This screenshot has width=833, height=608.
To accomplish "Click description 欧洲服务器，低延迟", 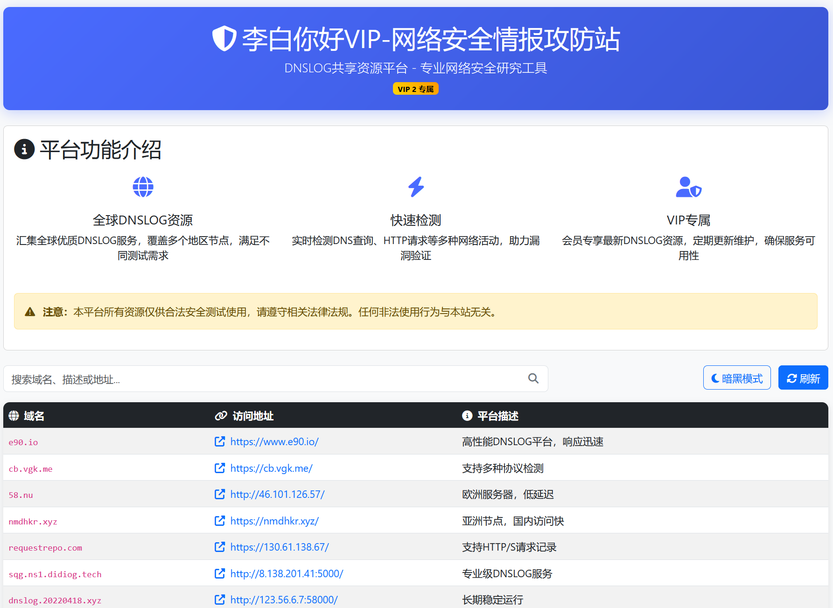I will pyautogui.click(x=508, y=494).
